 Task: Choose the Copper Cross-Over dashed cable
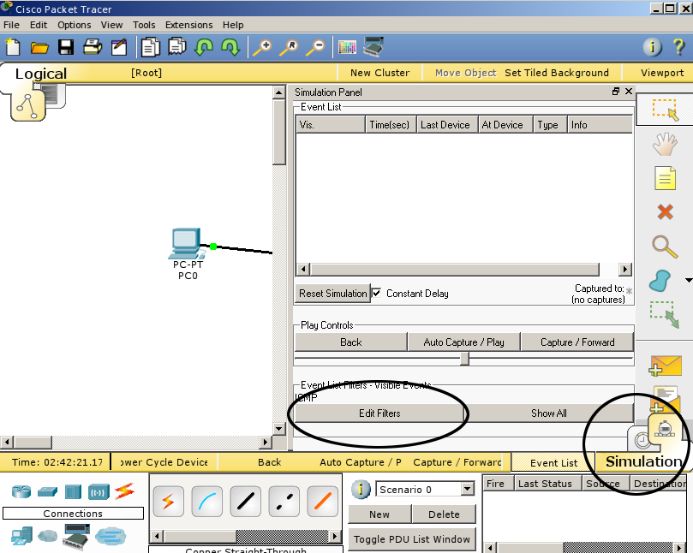(x=284, y=502)
